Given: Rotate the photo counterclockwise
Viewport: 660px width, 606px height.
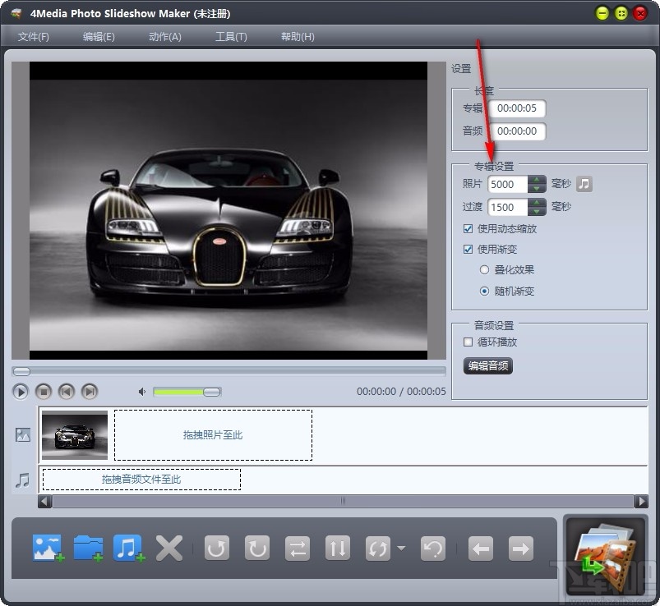Looking at the screenshot, I should coord(217,548).
